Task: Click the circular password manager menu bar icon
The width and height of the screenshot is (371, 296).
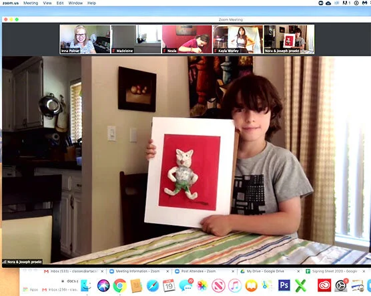Action: click(x=356, y=3)
